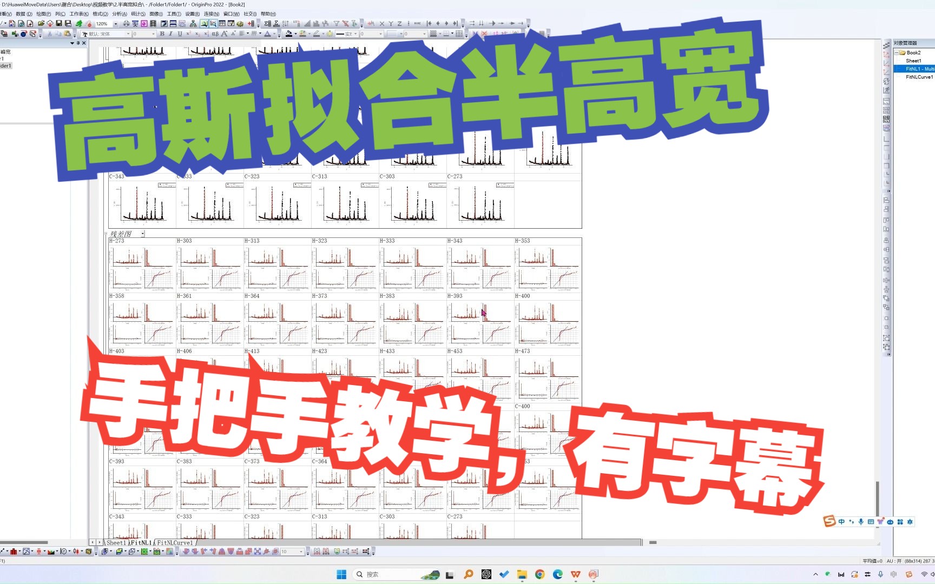This screenshot has height=584, width=935.
Task: Click the taskbar search box
Action: point(397,574)
